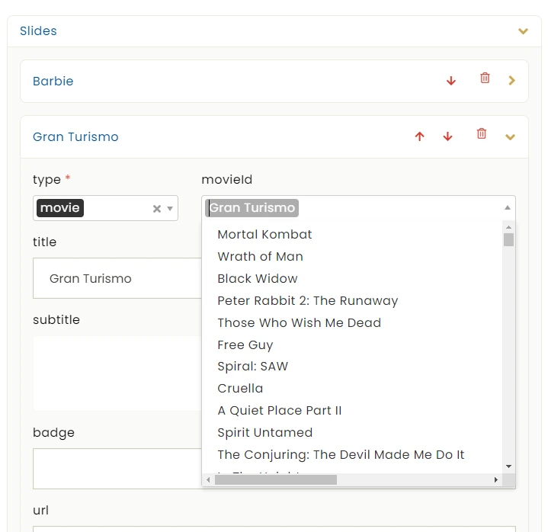Open the Barbie slide title
The image size is (548, 532).
[53, 81]
